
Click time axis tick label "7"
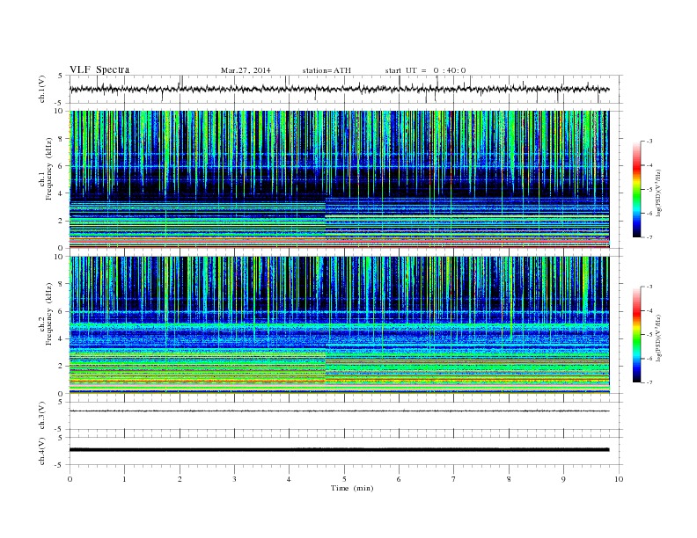(454, 479)
